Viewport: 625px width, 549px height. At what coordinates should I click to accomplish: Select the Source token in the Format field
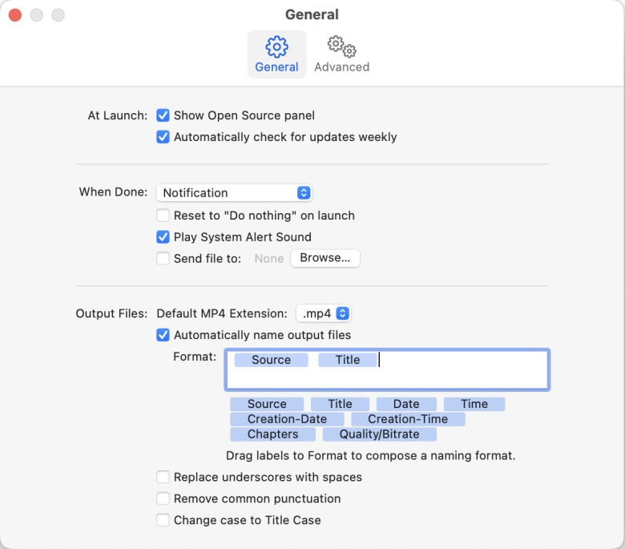(x=271, y=361)
